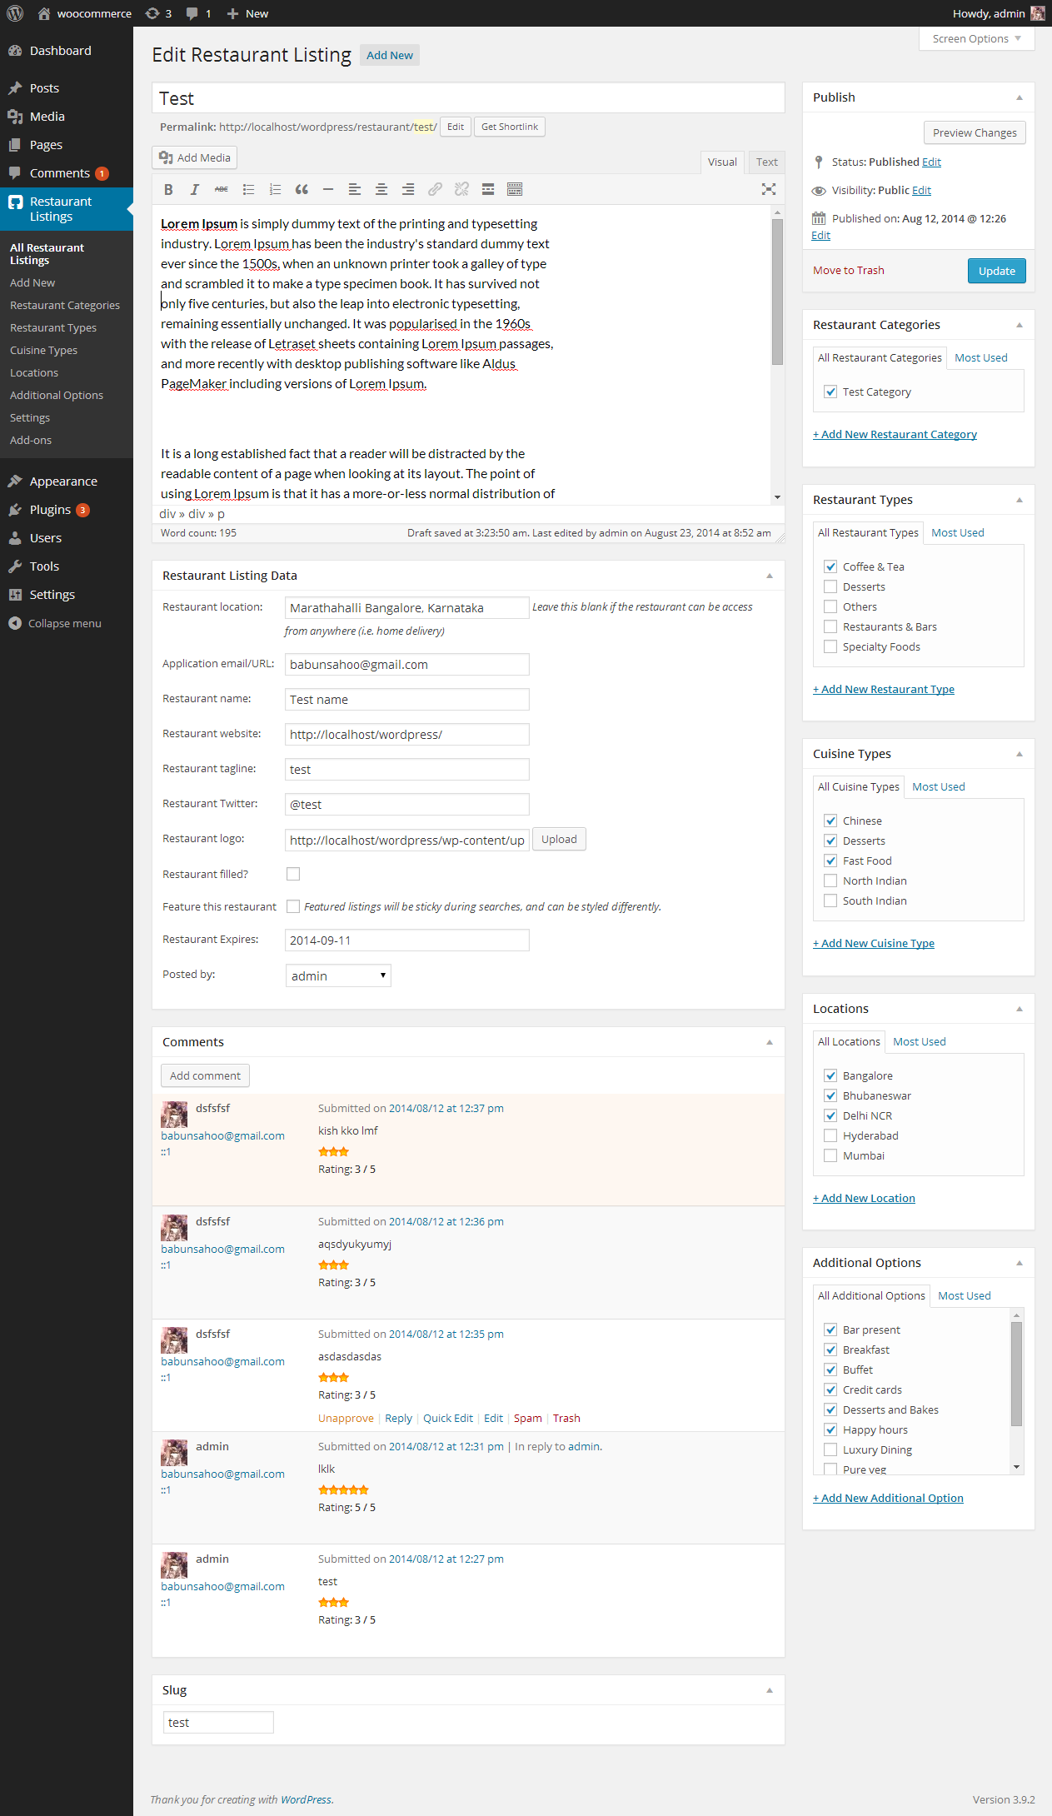Collapse Cuisine Types panel

coord(1020,754)
